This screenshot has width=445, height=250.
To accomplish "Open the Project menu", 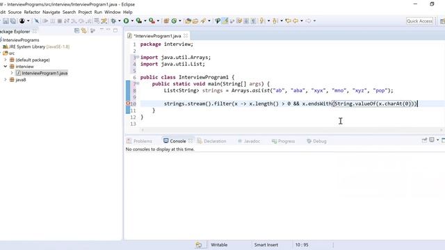I will pyautogui.click(x=85, y=12).
